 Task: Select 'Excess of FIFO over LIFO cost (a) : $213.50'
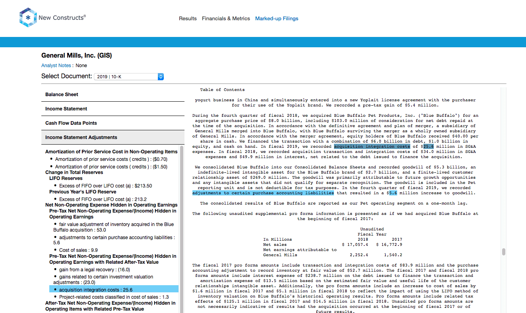coord(106,186)
